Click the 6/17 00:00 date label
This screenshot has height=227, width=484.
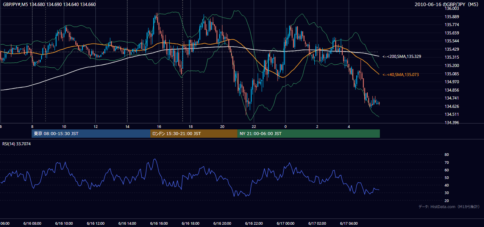tap(286, 223)
